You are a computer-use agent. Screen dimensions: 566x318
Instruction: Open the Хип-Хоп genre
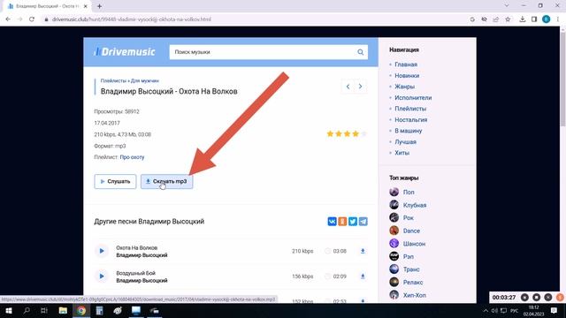pyautogui.click(x=415, y=295)
